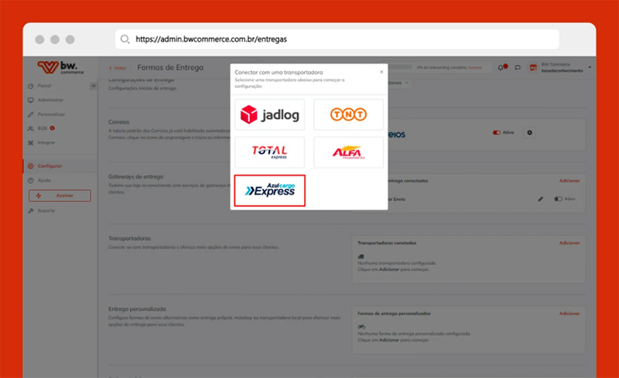The height and width of the screenshot is (378, 619).
Task: Open the chat messages icon
Action: point(518,67)
